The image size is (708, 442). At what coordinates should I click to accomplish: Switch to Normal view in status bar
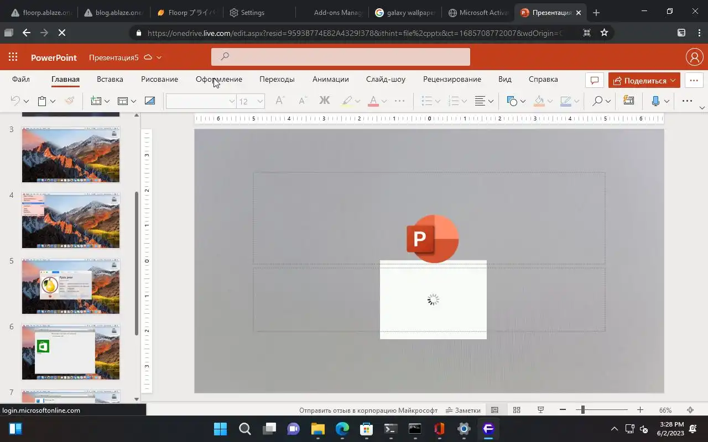[x=494, y=410]
